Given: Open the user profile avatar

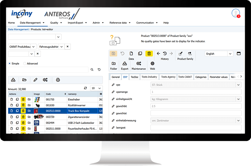Looking at the screenshot, I should [x=236, y=13].
